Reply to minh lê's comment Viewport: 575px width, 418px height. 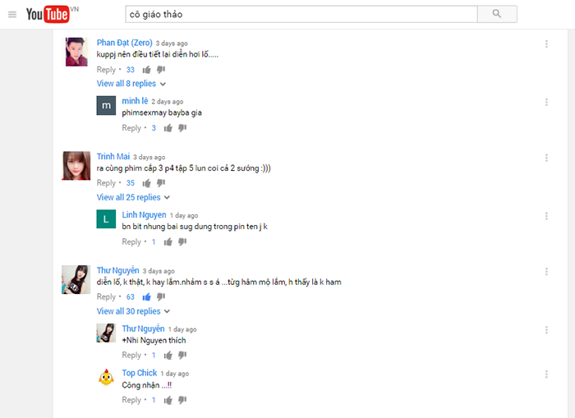tap(131, 128)
